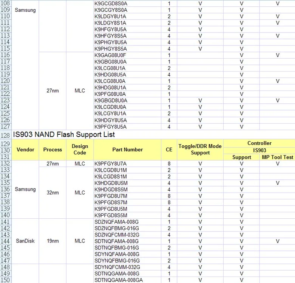
Task: Click cell K9LDGY8U1A
Action: 127,16
